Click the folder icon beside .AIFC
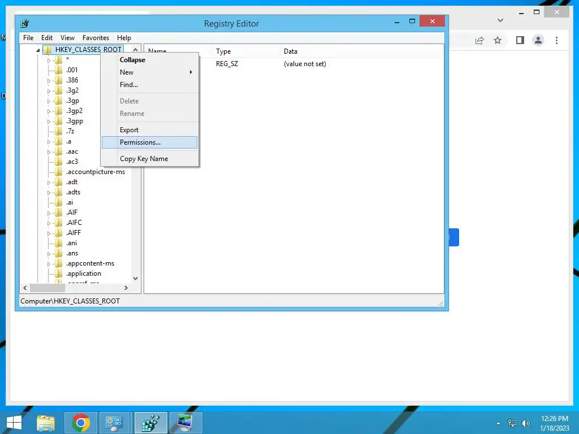The height and width of the screenshot is (434, 579). click(58, 223)
